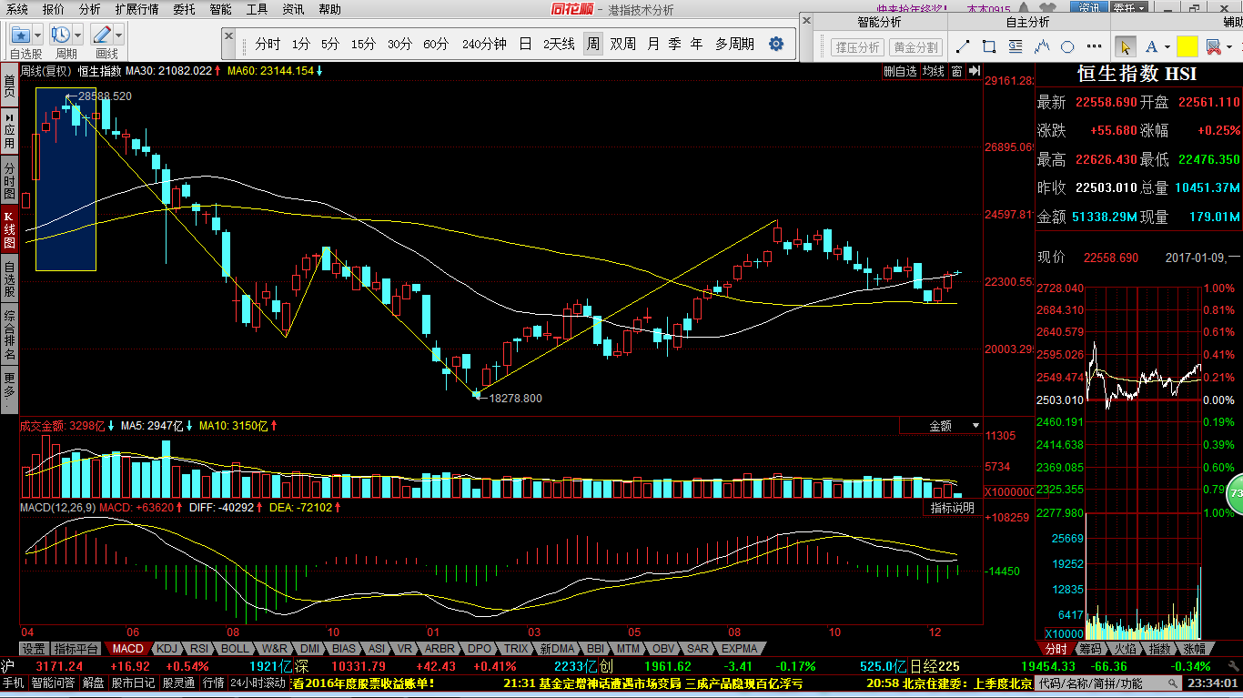Switch to the KDJ indicator tab
This screenshot has width=1243, height=698.
167,649
